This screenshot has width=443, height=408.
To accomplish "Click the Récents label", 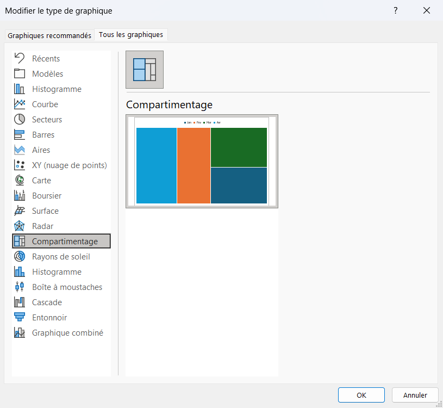I will coord(46,59).
